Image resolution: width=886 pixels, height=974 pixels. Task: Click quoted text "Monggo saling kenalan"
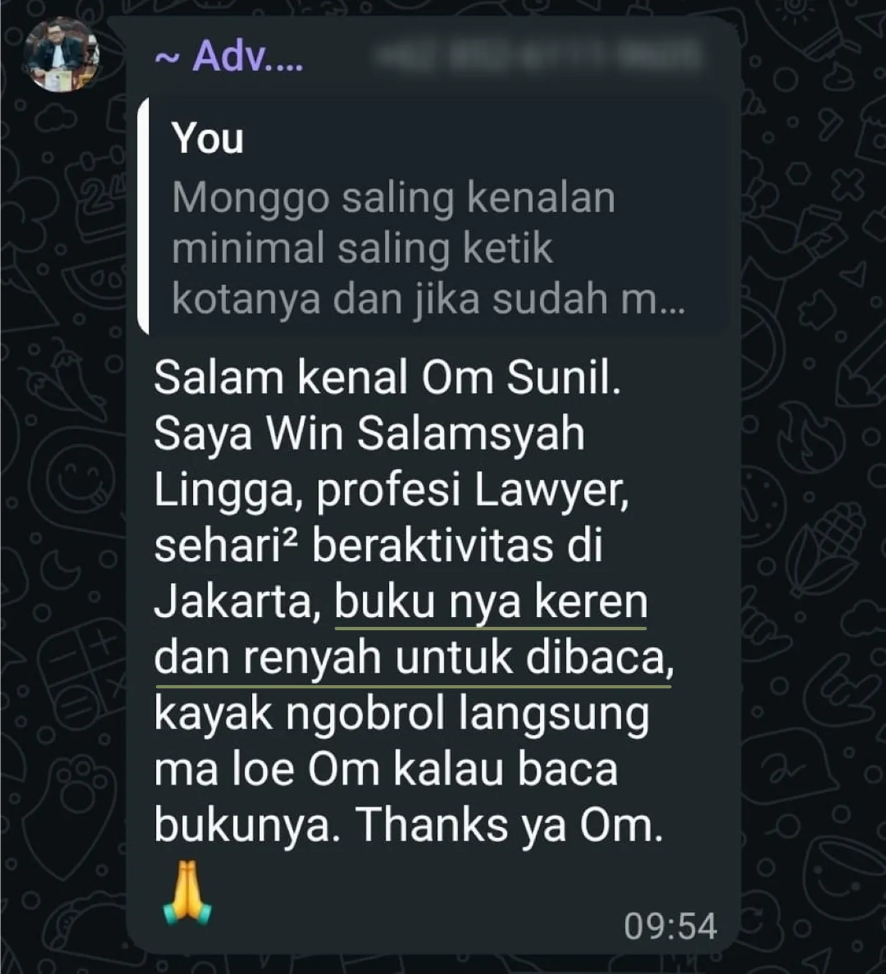[x=393, y=197]
